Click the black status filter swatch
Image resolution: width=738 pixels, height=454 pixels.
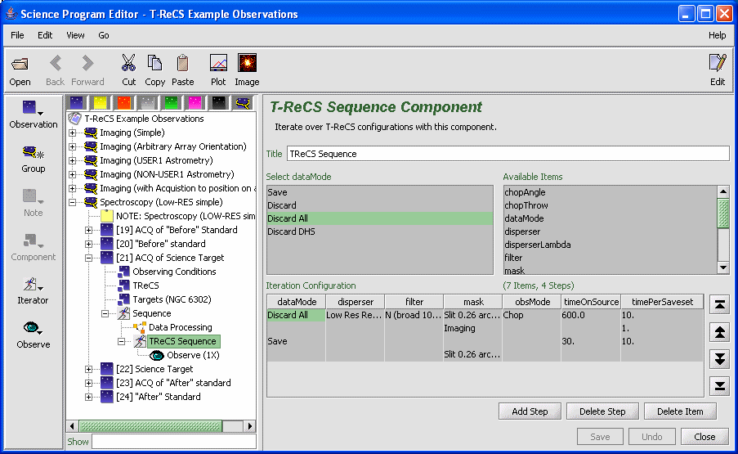point(218,103)
